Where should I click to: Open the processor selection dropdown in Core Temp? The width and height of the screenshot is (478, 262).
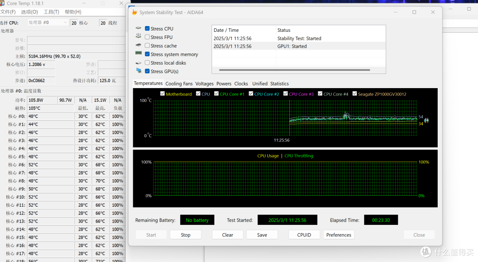tap(47, 23)
